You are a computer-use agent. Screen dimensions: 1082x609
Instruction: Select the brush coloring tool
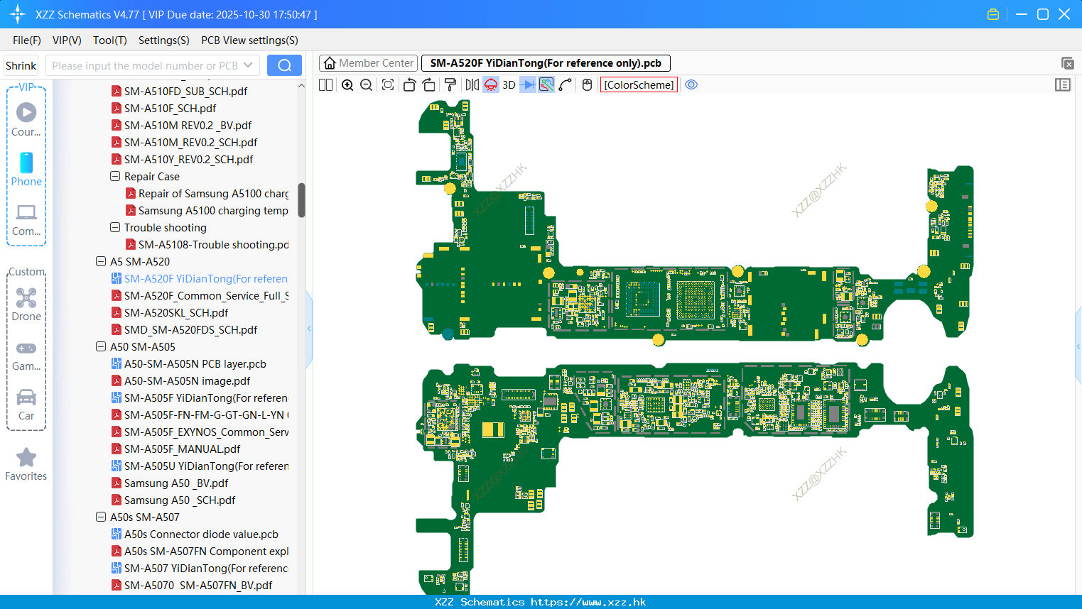click(x=450, y=84)
